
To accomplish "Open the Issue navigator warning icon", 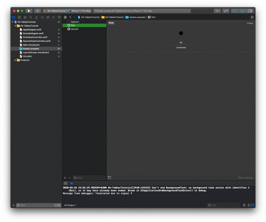I will pos(36,17).
